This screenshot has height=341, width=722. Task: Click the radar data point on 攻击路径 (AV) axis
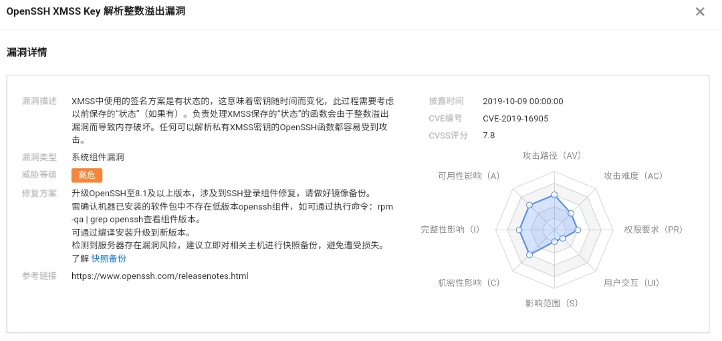554,196
